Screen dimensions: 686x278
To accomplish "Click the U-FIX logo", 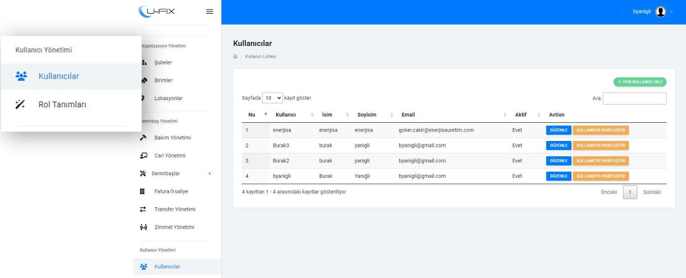I will (x=157, y=11).
